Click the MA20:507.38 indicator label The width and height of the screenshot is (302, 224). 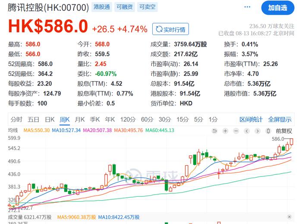(97, 130)
